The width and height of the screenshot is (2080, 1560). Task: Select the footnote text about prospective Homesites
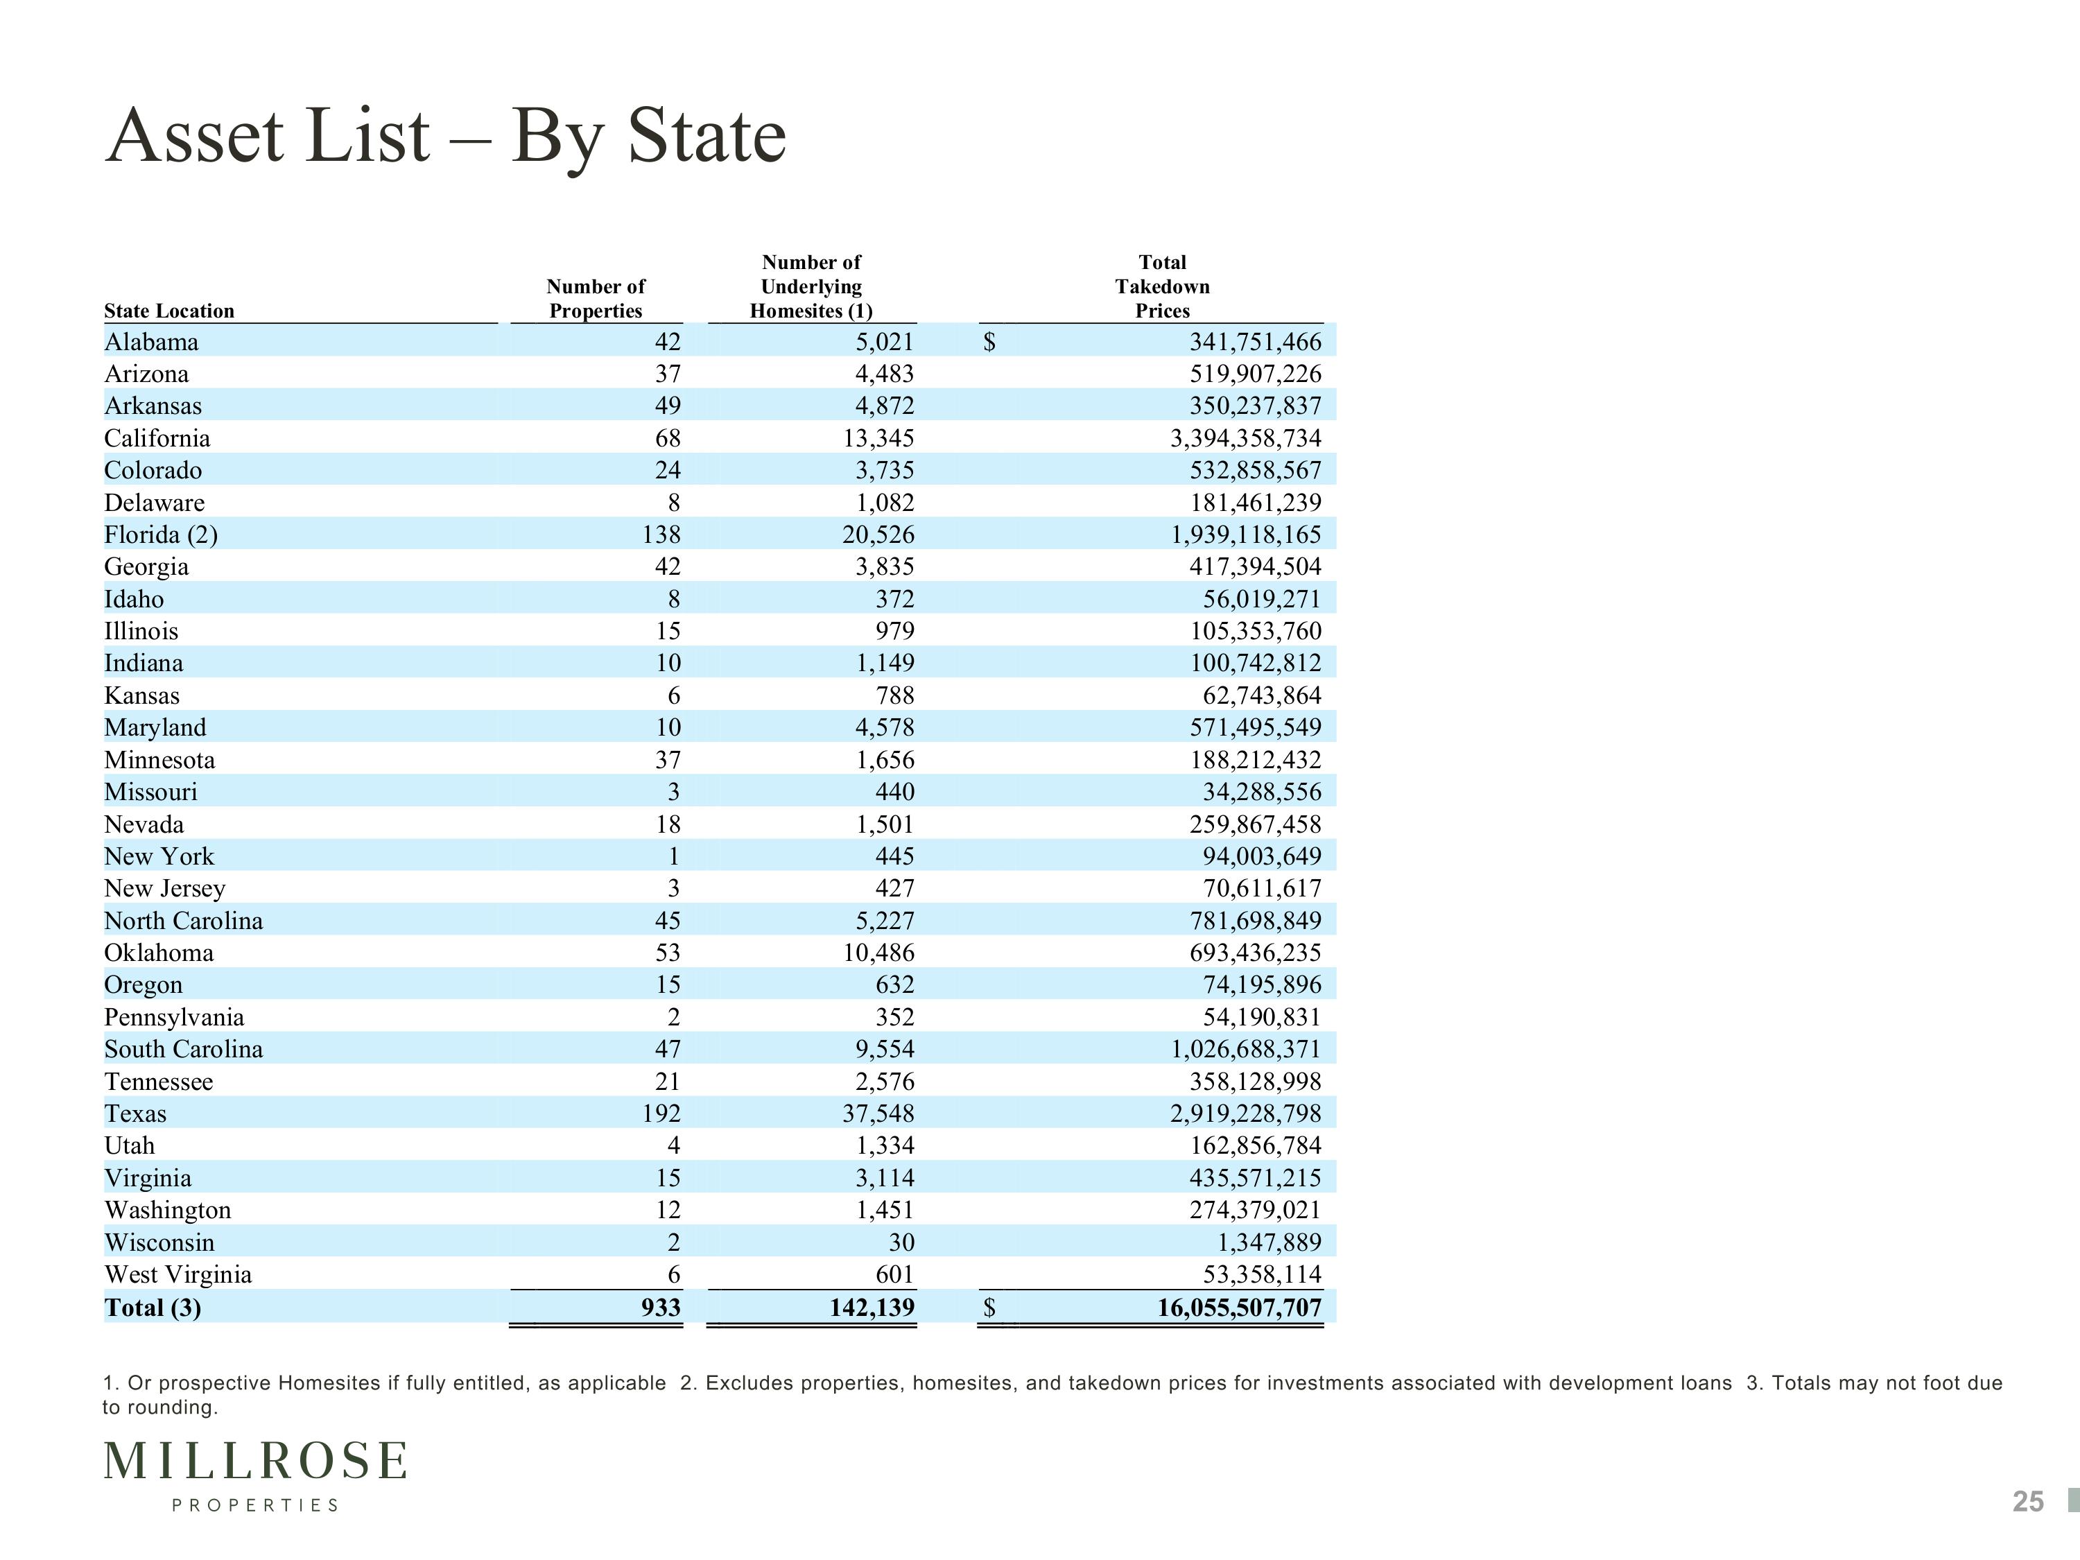(x=383, y=1383)
